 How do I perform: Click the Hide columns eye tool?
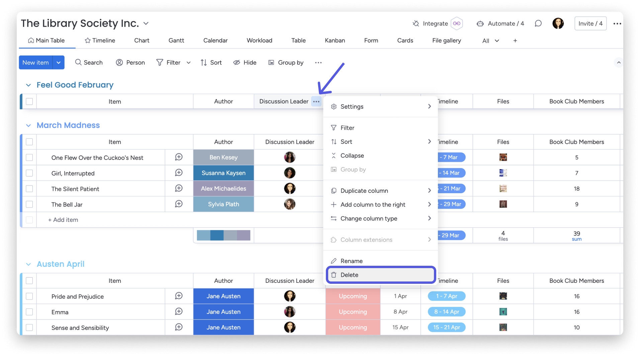click(245, 63)
